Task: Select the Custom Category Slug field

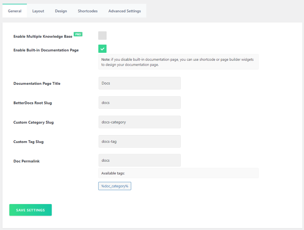Action: click(x=139, y=122)
